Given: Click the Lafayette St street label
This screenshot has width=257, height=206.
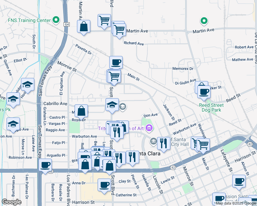Looking at the screenshot, I should [x=226, y=160].
